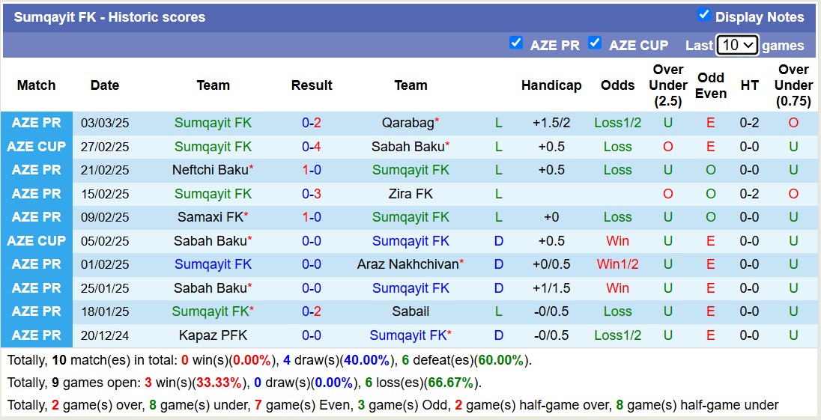Uncheck the AZE PR filter checkbox
This screenshot has height=420, width=821.
click(x=516, y=43)
